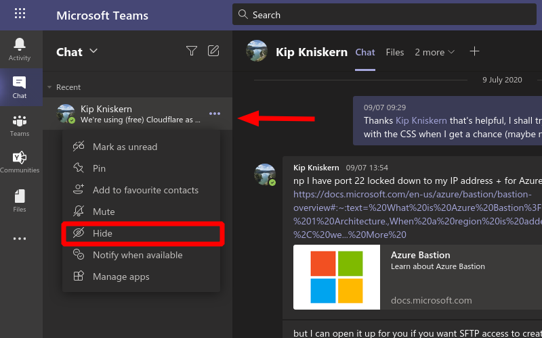The image size is (542, 338).
Task: Mute the conversation from context menu
Action: pyautogui.click(x=104, y=212)
